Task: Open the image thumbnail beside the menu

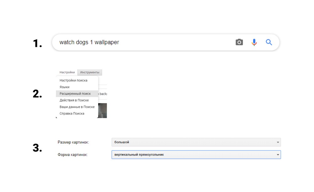Action: pos(103,111)
